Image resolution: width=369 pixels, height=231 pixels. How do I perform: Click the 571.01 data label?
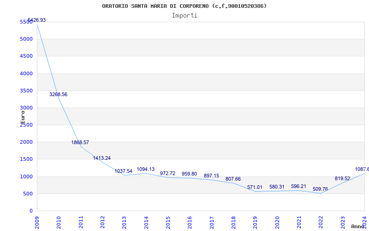coord(255,187)
